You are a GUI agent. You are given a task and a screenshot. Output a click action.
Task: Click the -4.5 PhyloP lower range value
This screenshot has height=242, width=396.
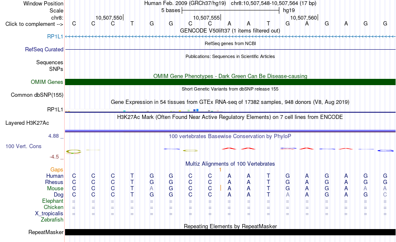click(54, 157)
